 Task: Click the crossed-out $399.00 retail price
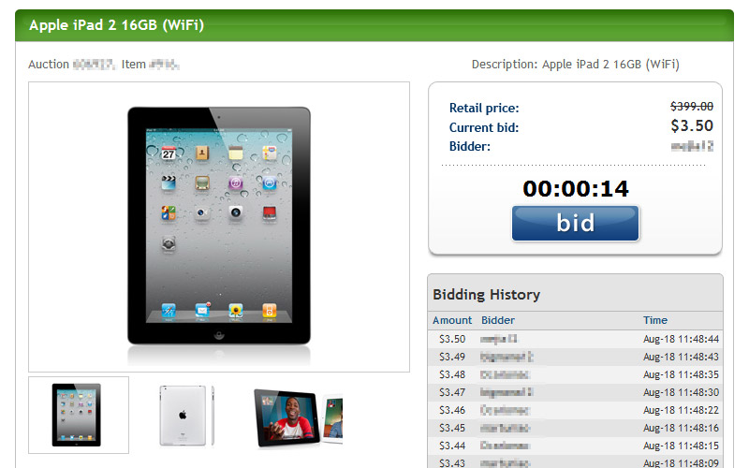point(692,106)
